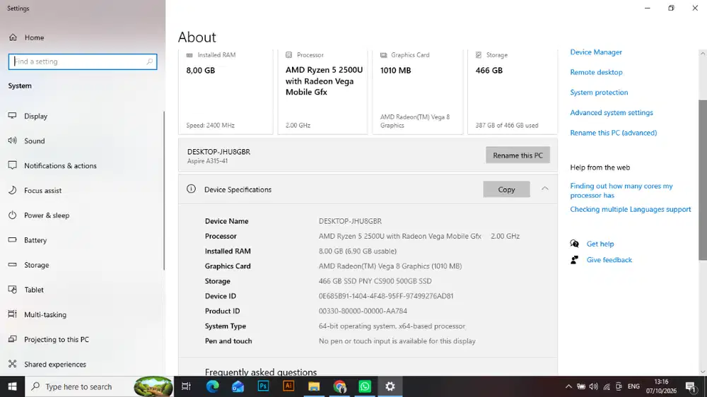Show hidden system tray icons
This screenshot has height=397, width=707.
point(568,386)
